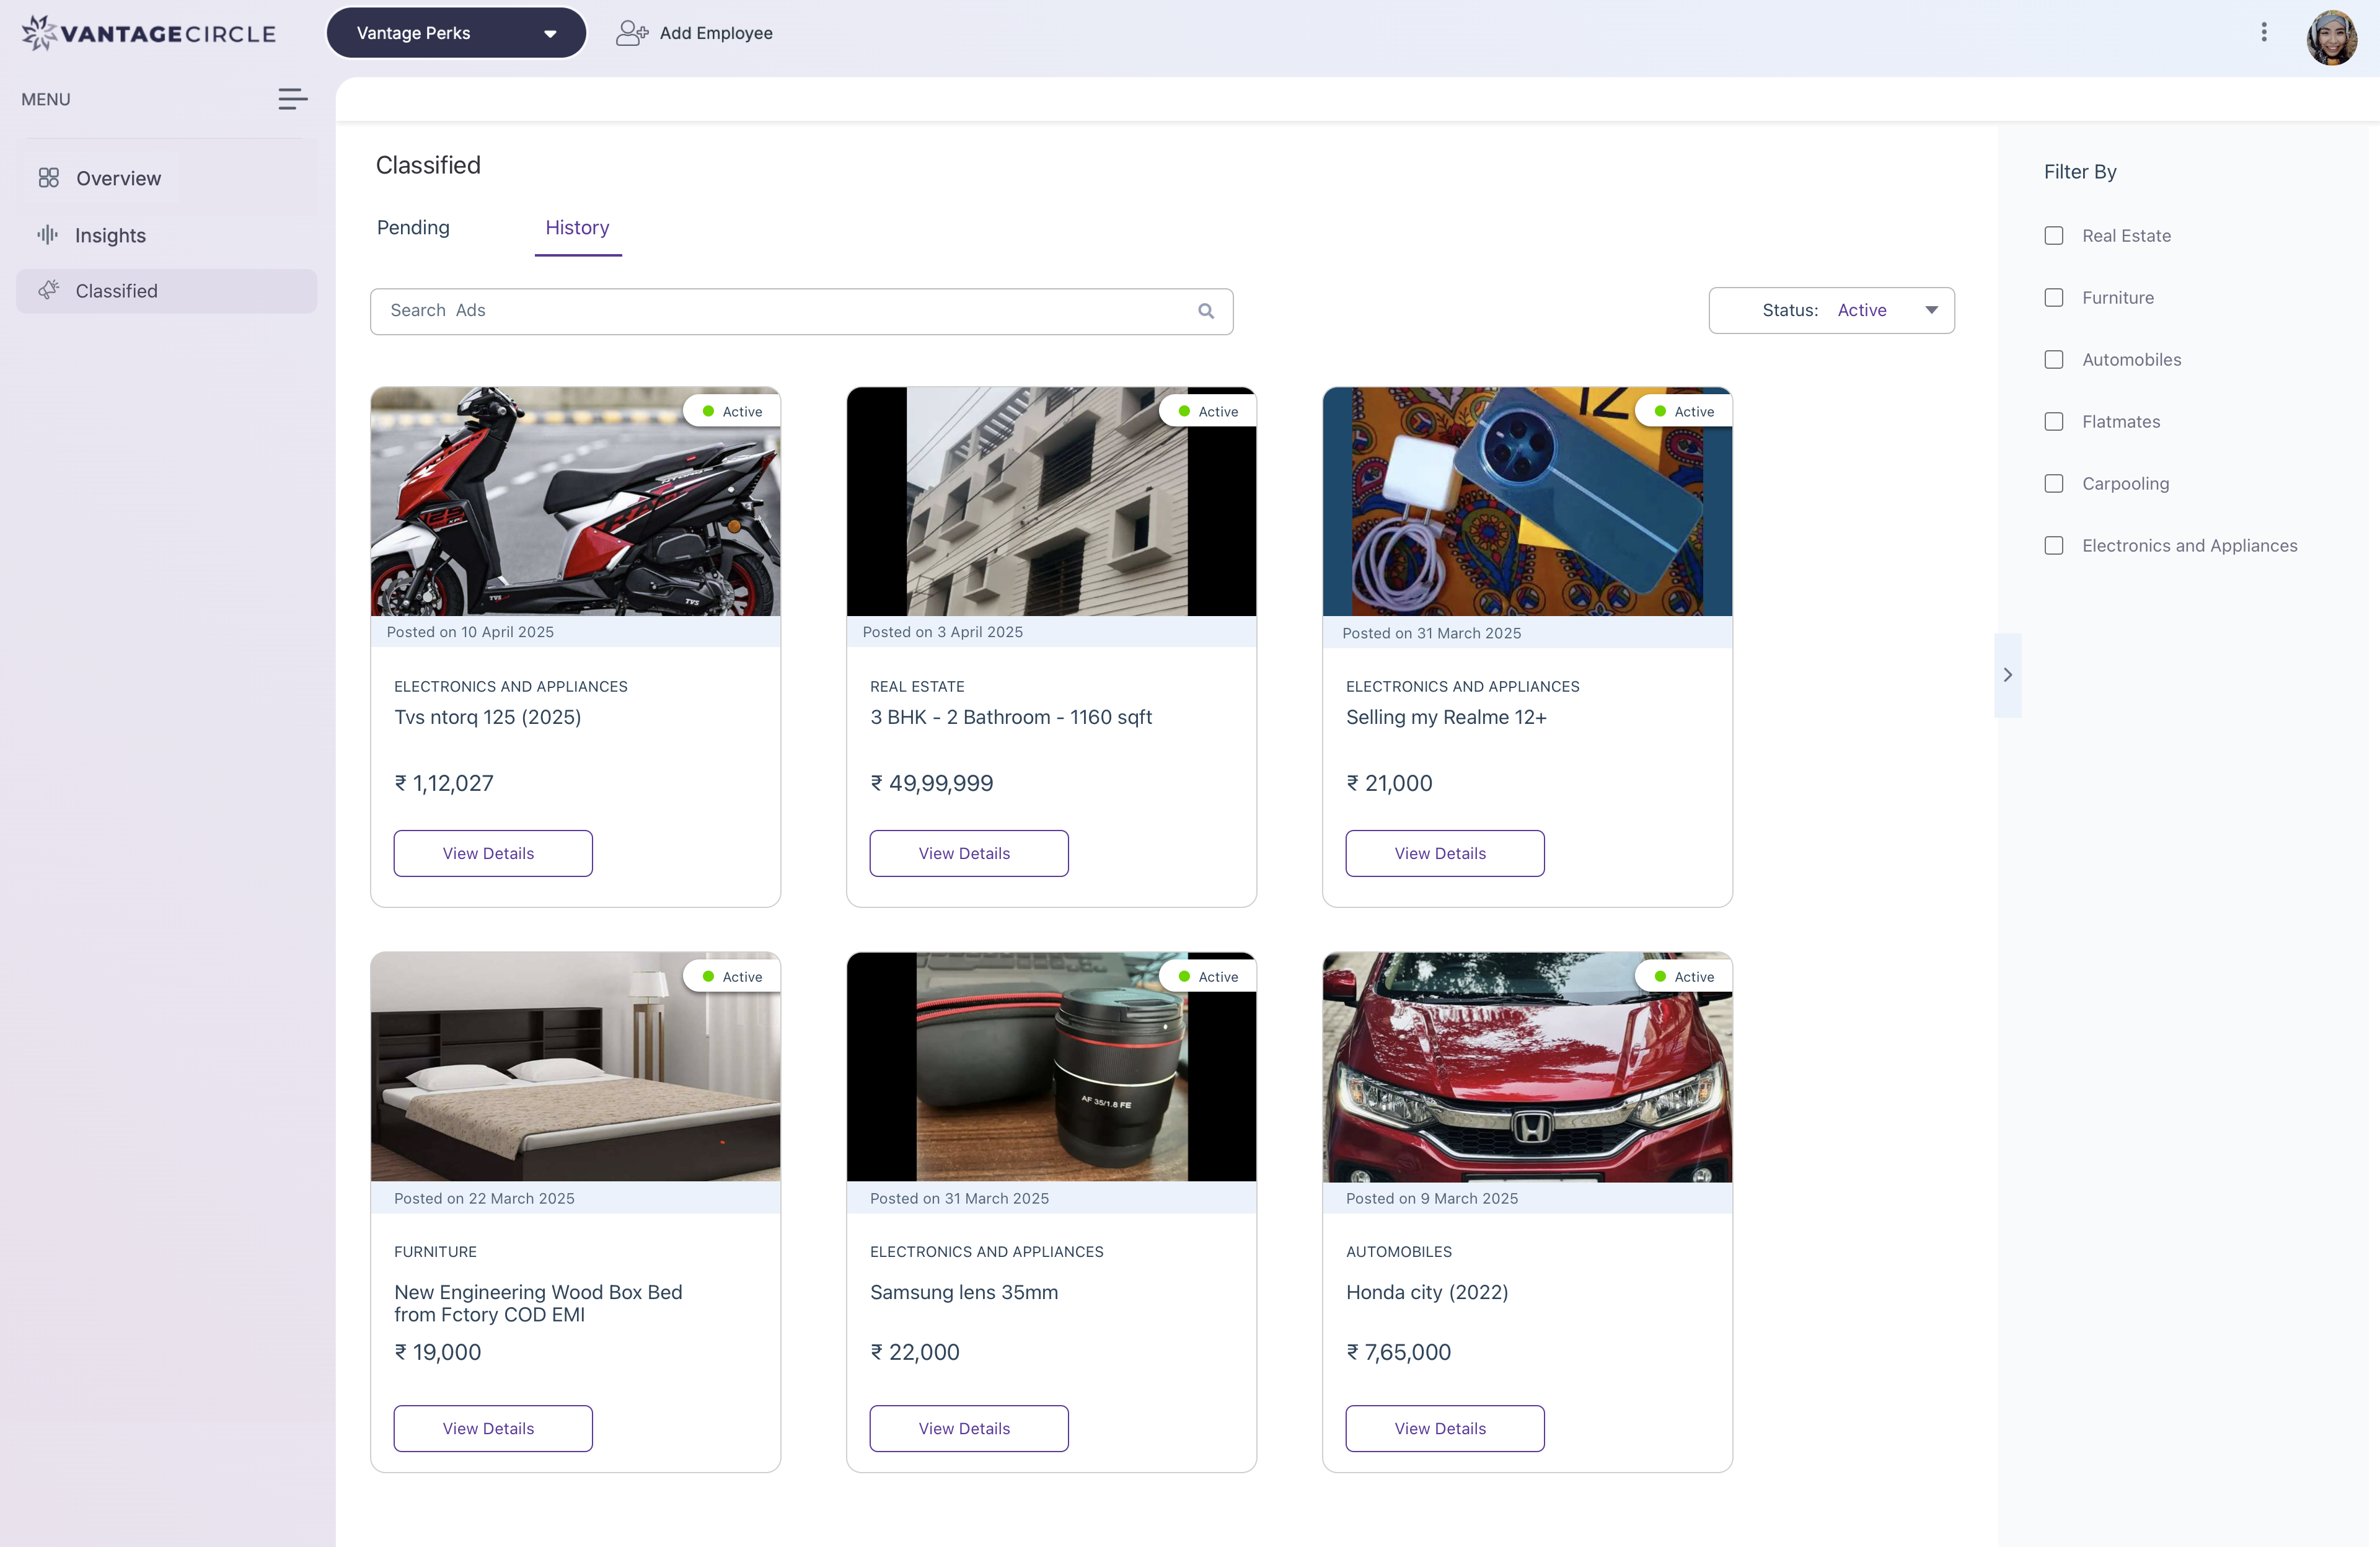Expand the Status Active dropdown
Viewport: 2380px width, 1547px height.
click(x=1831, y=311)
